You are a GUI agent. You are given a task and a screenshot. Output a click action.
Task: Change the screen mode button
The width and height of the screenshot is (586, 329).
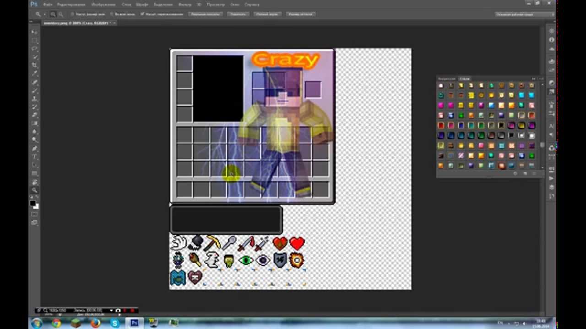34,223
